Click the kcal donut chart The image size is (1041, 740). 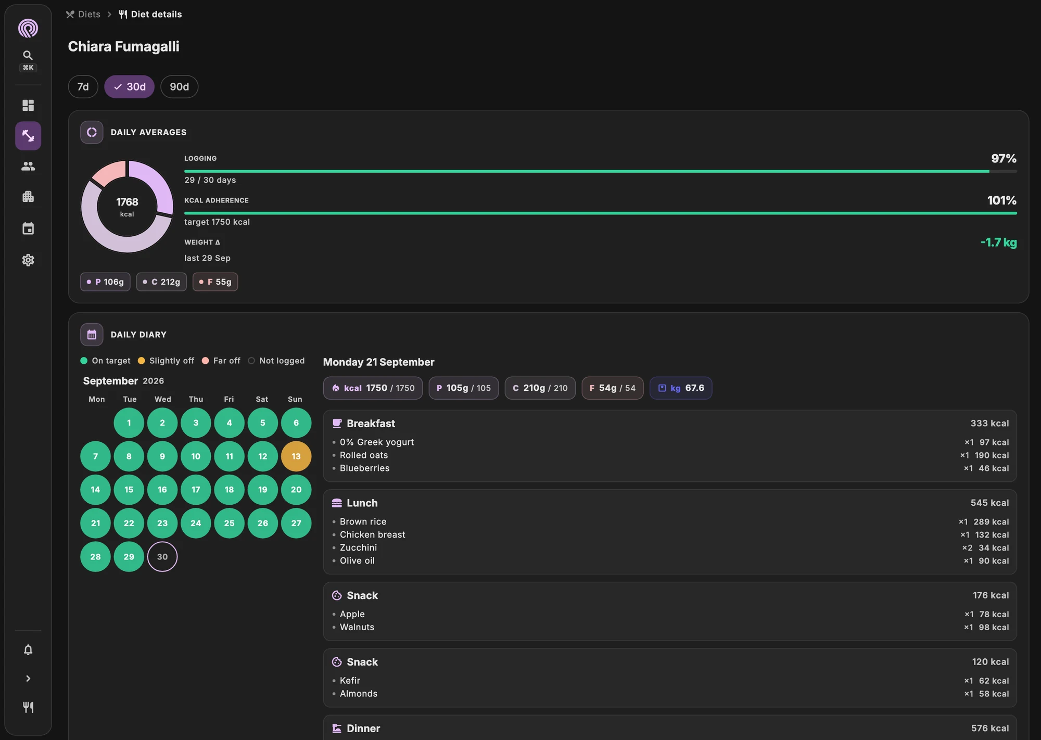[127, 207]
